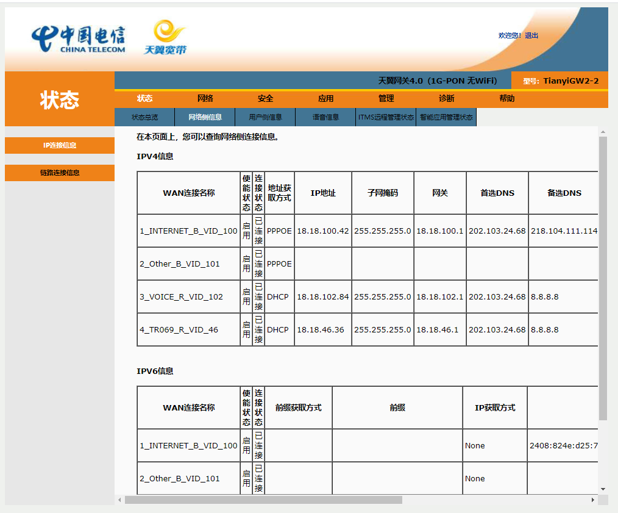Image resolution: width=618 pixels, height=513 pixels.
Task: Click the horizontal scrollbar thumb
Action: click(x=263, y=500)
